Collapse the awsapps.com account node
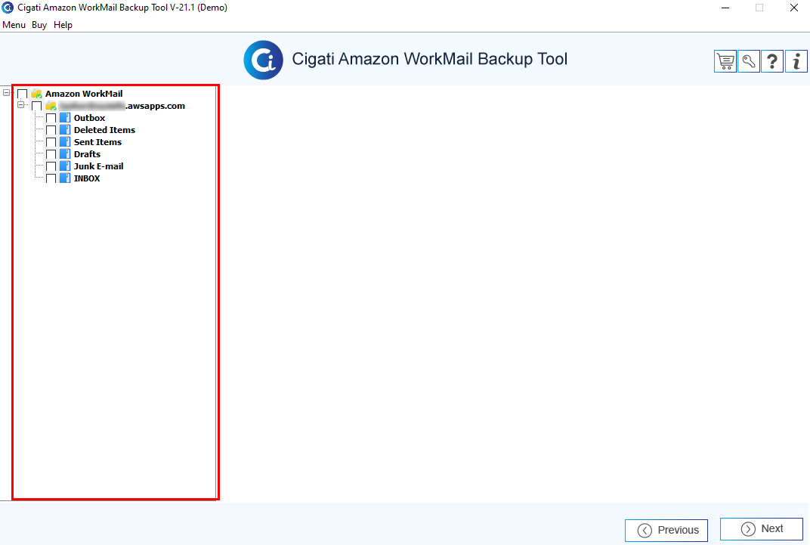The image size is (810, 545). [x=20, y=105]
